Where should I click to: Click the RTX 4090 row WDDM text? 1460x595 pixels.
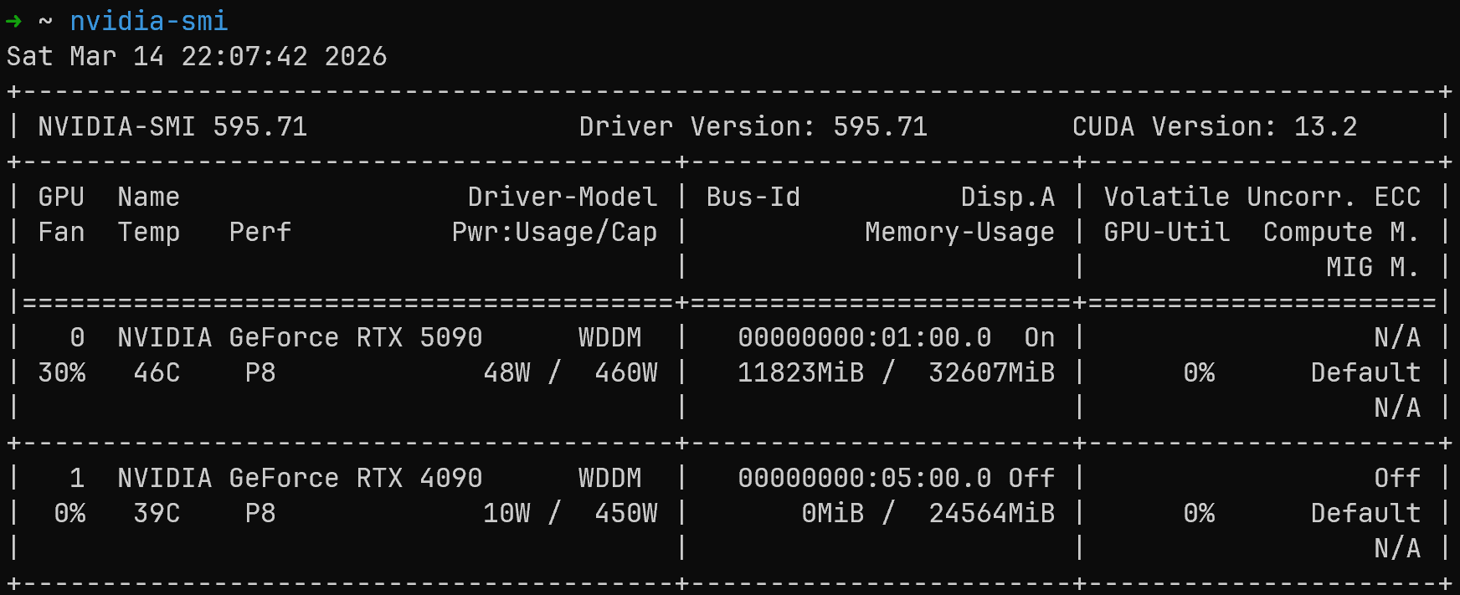pos(610,478)
